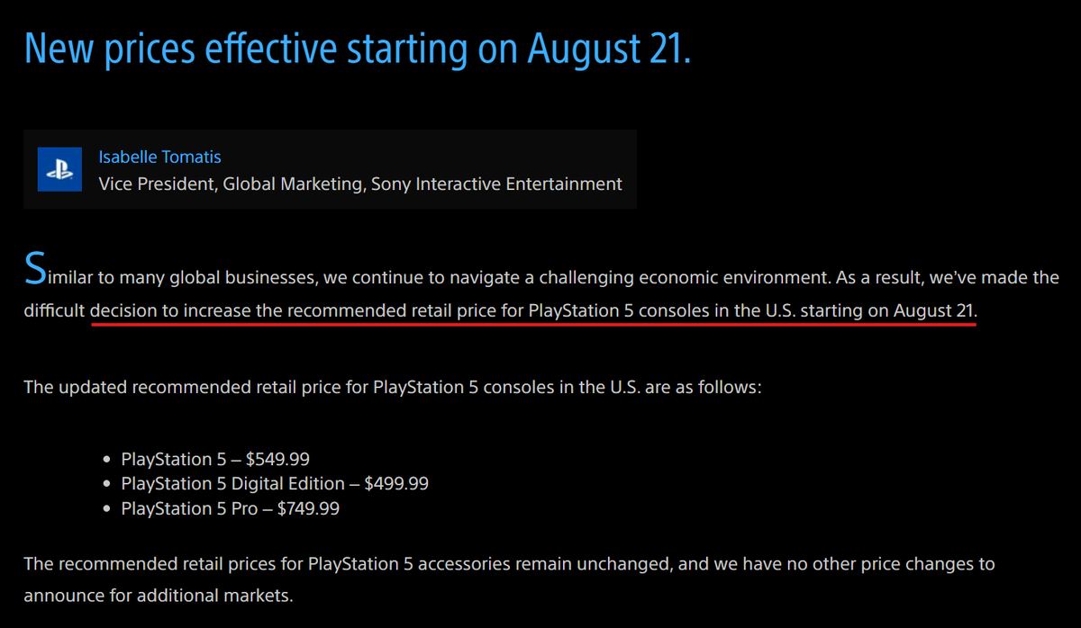The image size is (1081, 628).
Task: Click the bullet before PlayStation 5 Pro
Action: 107,509
